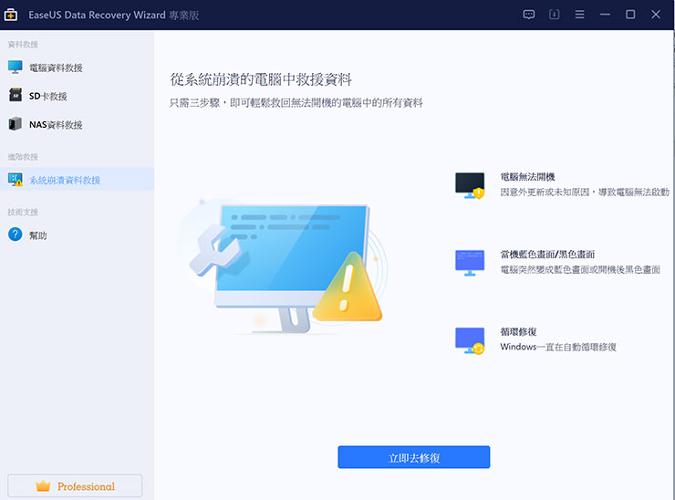Open the feedback chat bubble icon

click(x=529, y=15)
